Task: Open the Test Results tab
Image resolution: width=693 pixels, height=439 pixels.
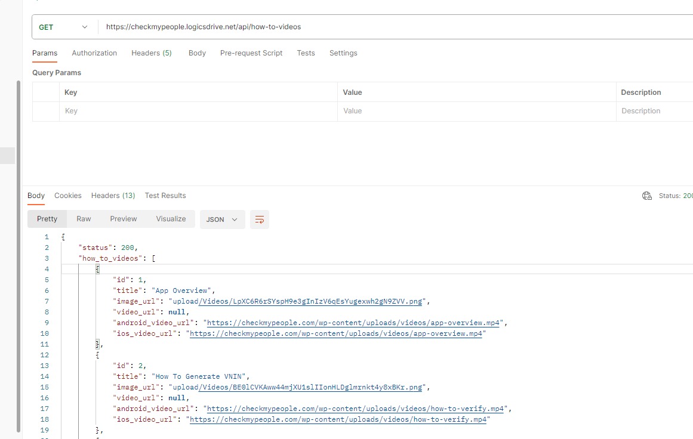Action: point(165,196)
